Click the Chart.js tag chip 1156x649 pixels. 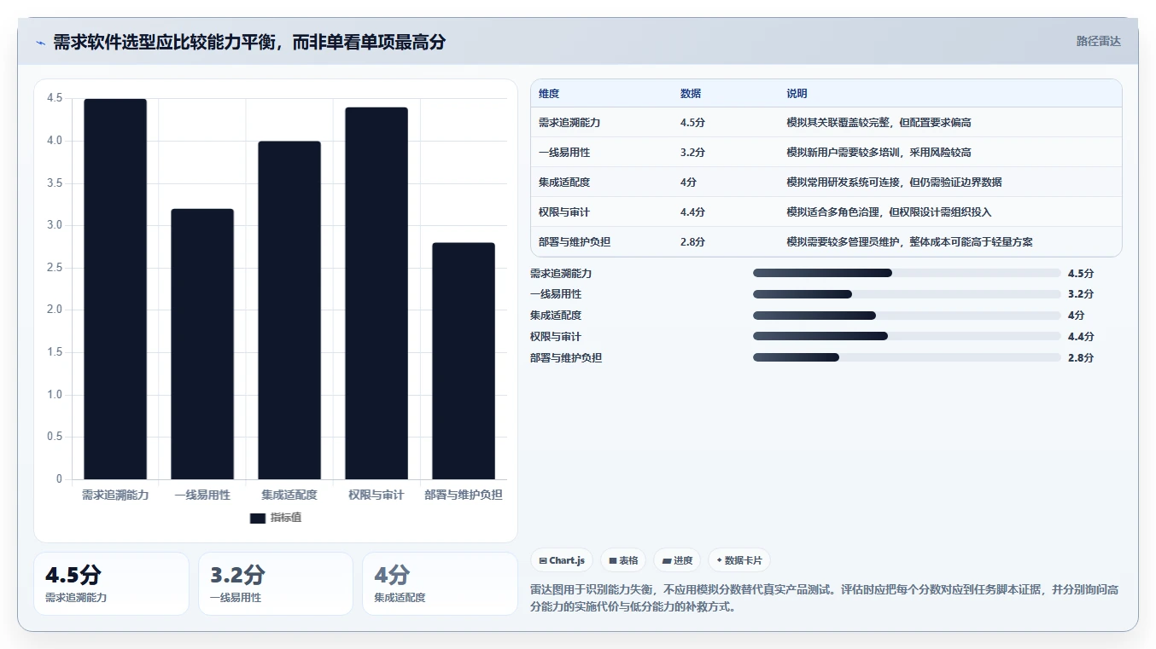coord(562,560)
